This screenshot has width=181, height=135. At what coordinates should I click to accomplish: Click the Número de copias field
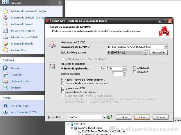click(117, 74)
